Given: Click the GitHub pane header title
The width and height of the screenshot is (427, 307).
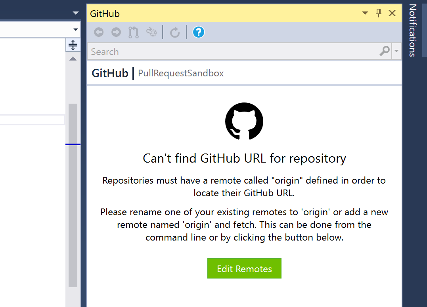Looking at the screenshot, I should [x=105, y=13].
